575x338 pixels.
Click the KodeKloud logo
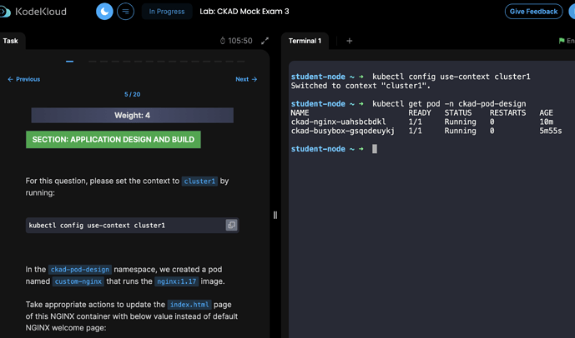click(33, 12)
